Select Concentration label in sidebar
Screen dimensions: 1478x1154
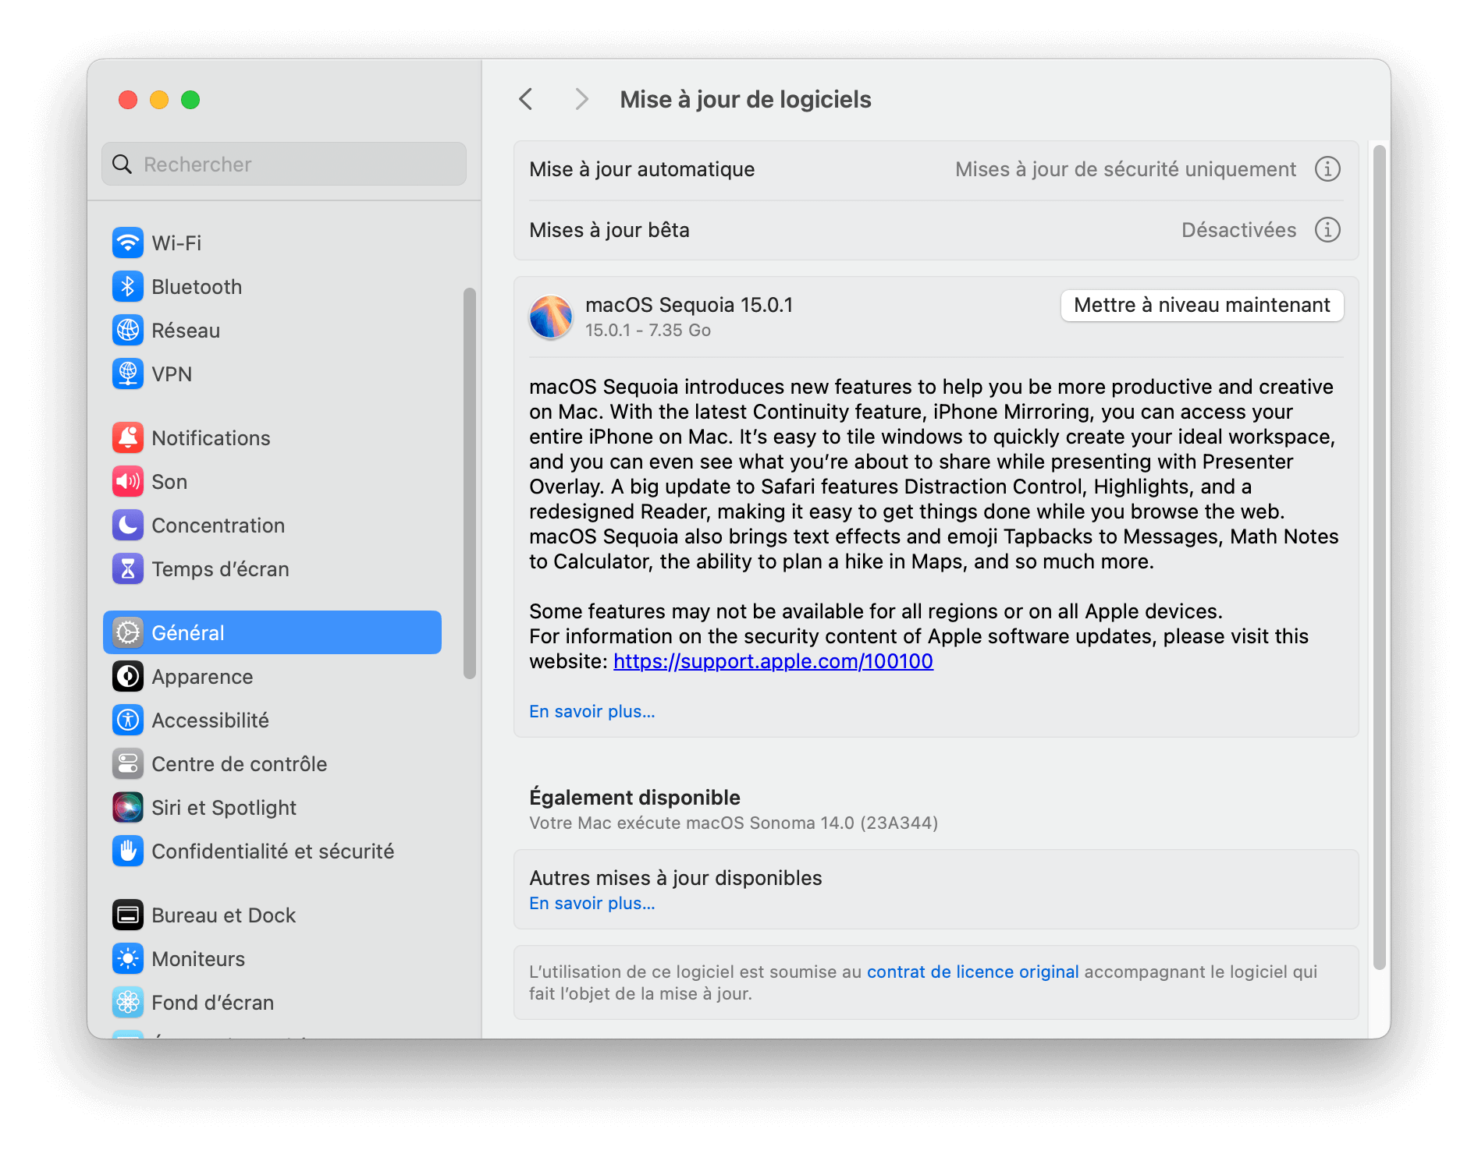[219, 526]
